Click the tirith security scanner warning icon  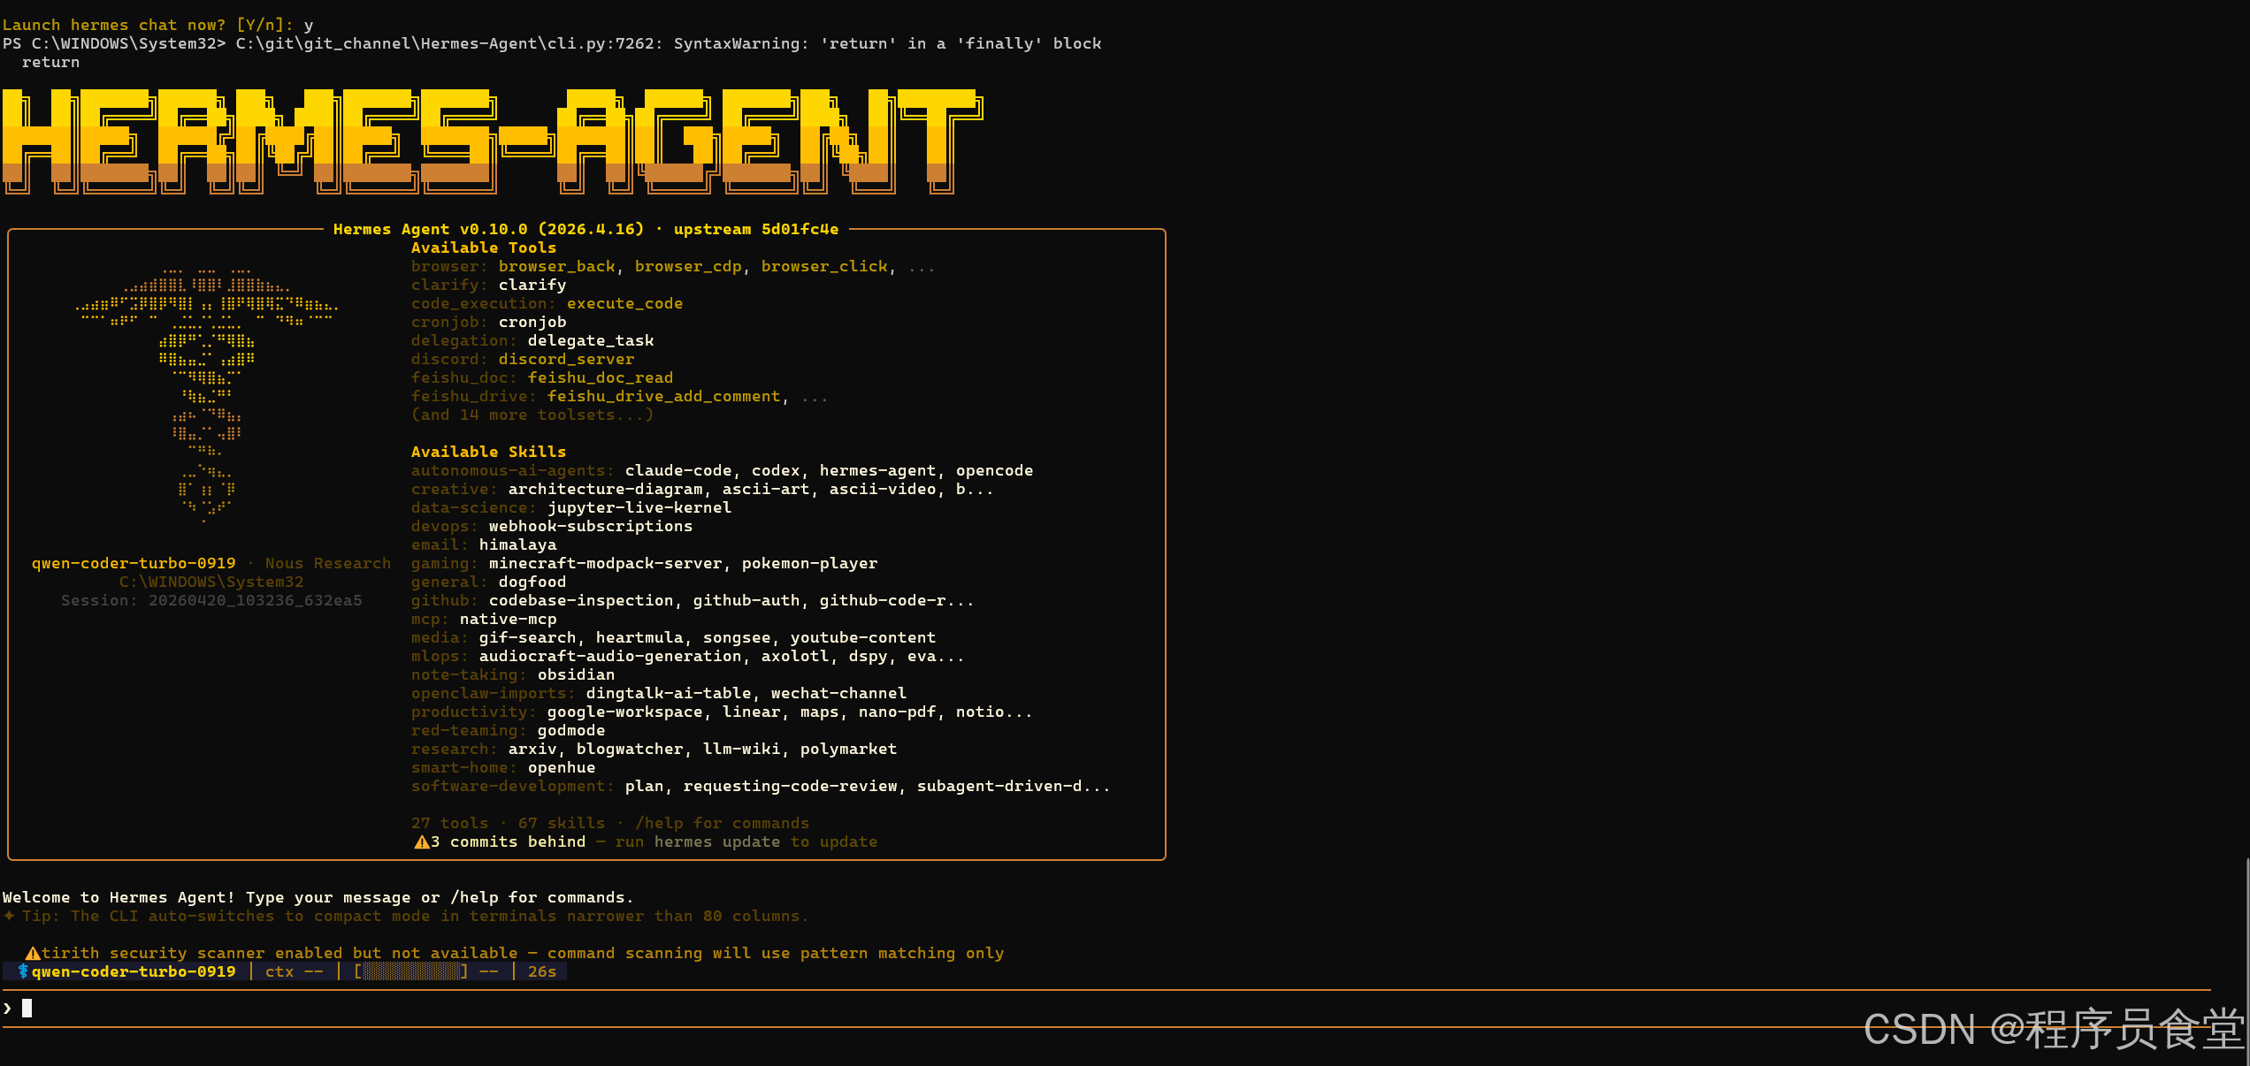[x=33, y=954]
